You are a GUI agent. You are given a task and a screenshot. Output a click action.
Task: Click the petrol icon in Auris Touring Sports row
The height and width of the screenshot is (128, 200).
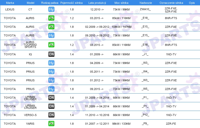(x=51, y=45)
